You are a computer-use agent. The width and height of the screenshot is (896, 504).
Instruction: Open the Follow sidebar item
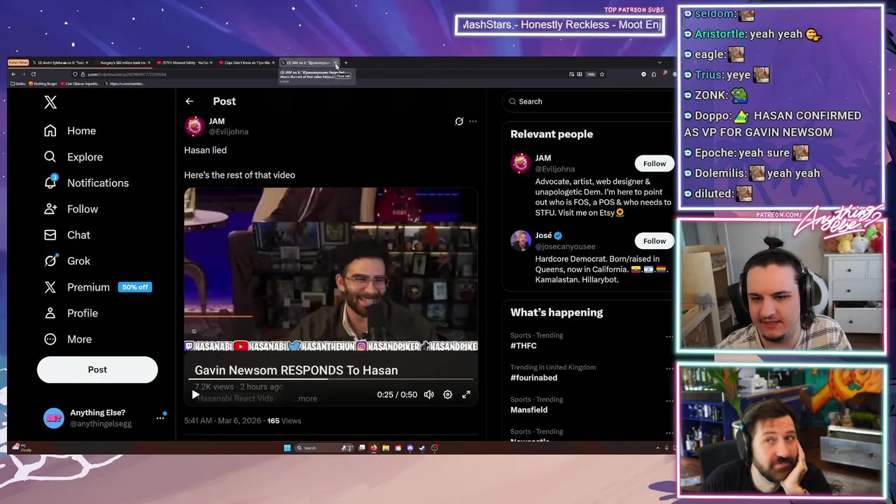[71, 209]
